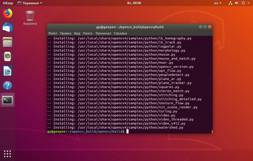Expand the en keyboard layout dropdown
This screenshot has height=161, width=253.
click(x=218, y=3)
